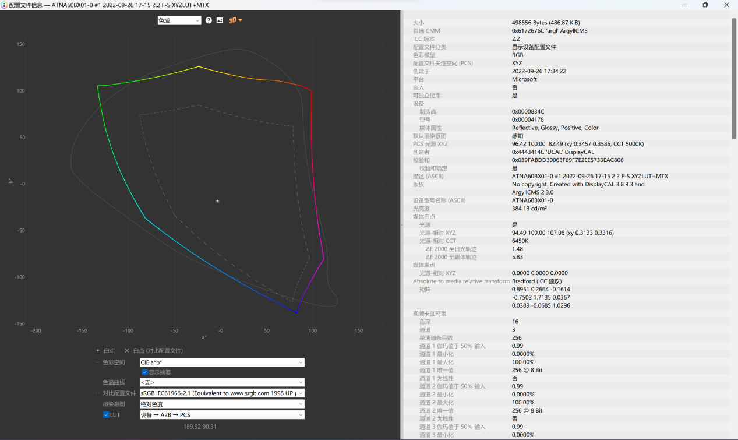Open the 渲染意图 绝对色度 dropdown

click(x=221, y=404)
